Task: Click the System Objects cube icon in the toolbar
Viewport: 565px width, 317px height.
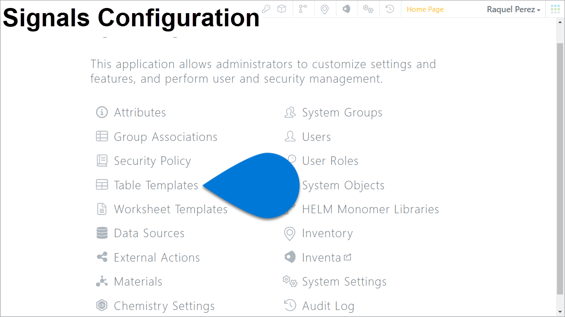Action: pos(282,9)
